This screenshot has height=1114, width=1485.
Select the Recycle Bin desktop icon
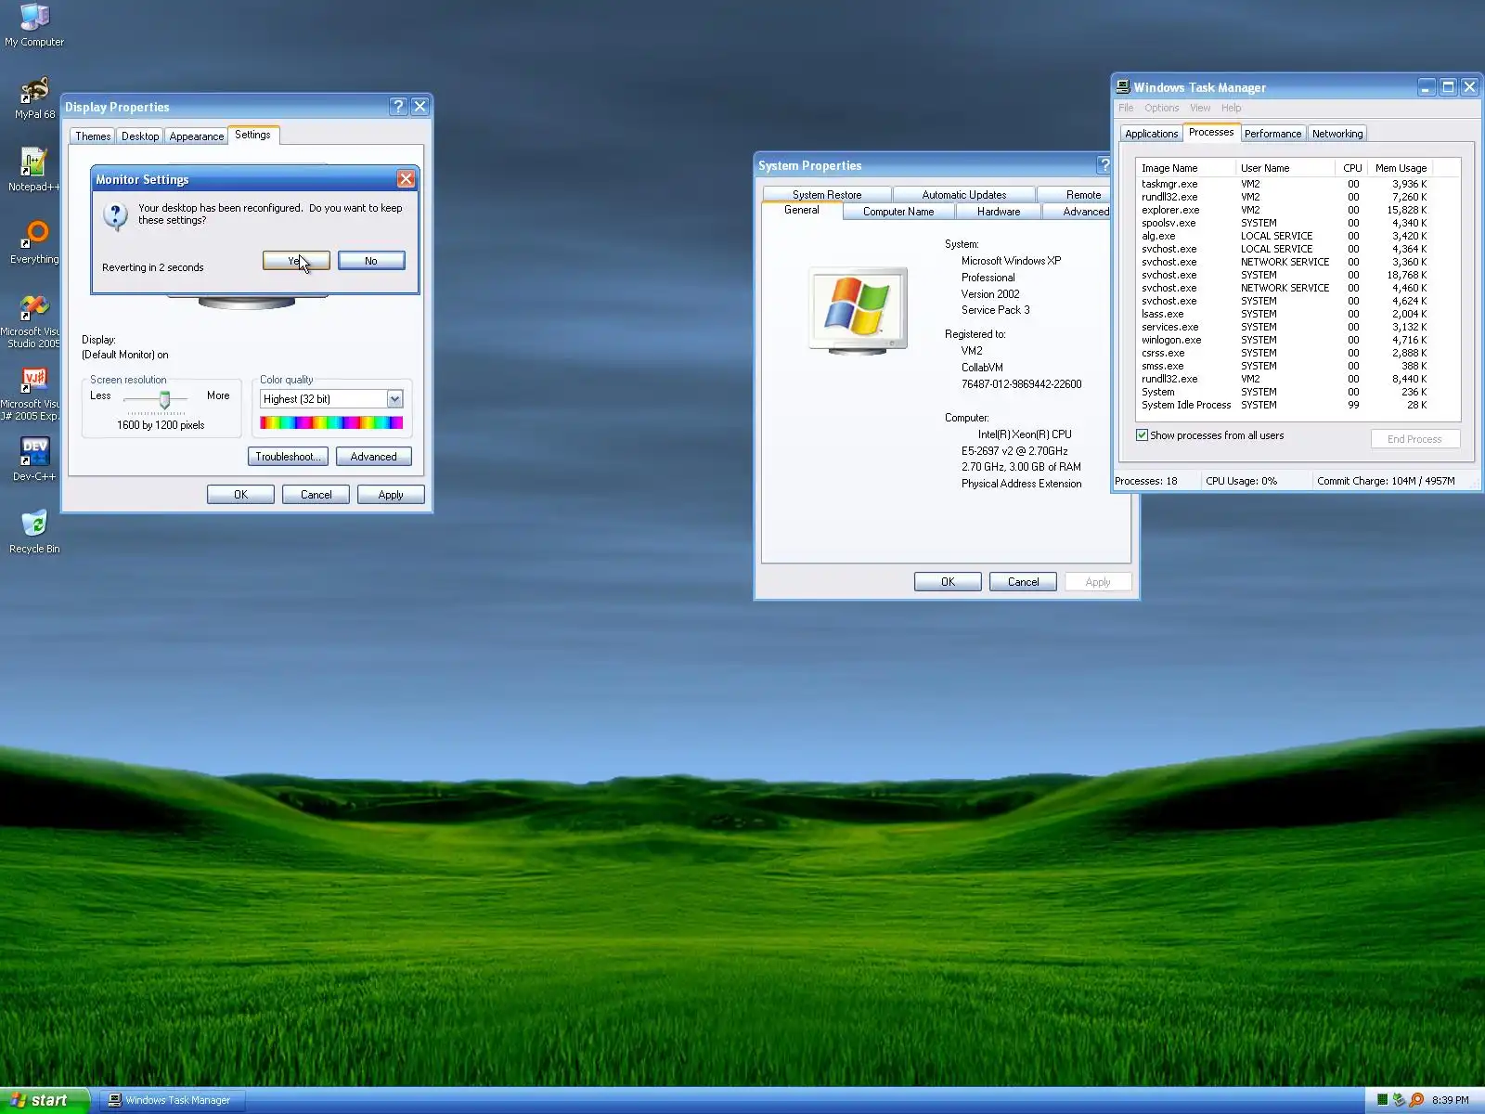point(34,532)
